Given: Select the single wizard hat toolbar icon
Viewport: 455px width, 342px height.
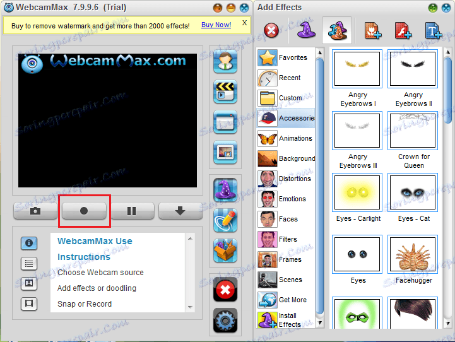Looking at the screenshot, I should (x=306, y=30).
